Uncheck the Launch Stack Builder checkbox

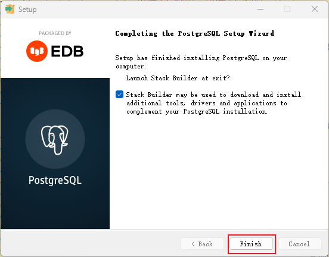click(x=119, y=95)
